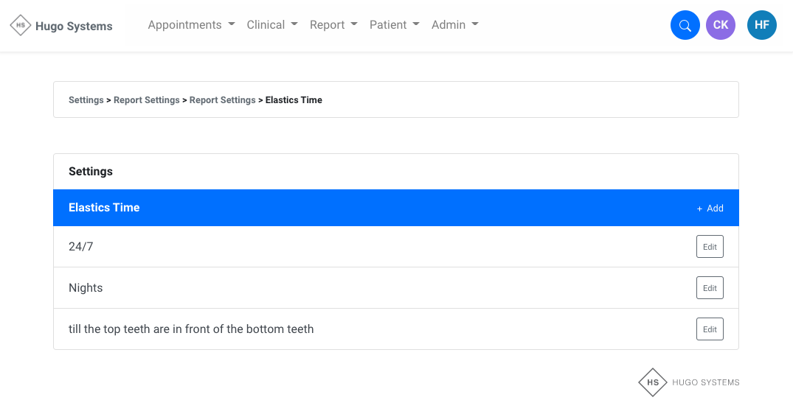Open the Patient menu
Viewport: 793px width, 403px height.
point(394,25)
